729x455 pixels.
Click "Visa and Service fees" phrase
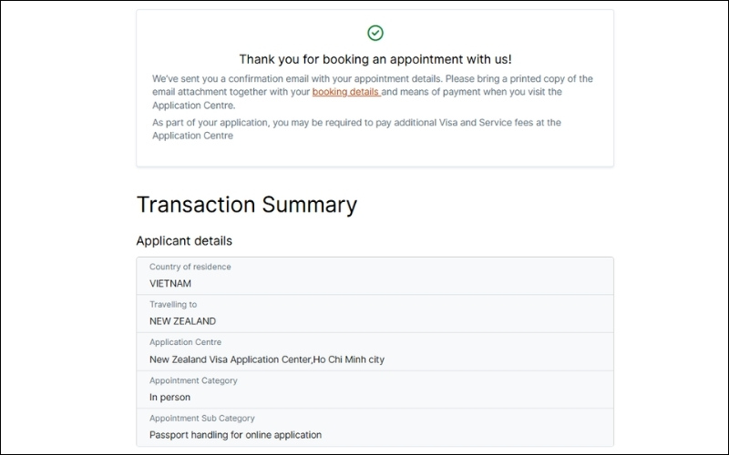pyautogui.click(x=486, y=123)
